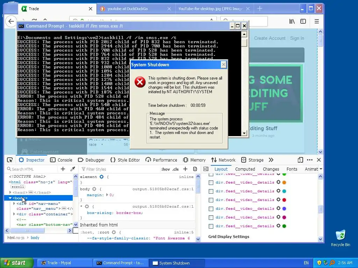Toggle the 3-pane inspector sidebar icon
The height and width of the screenshot is (268, 358).
coord(206,169)
